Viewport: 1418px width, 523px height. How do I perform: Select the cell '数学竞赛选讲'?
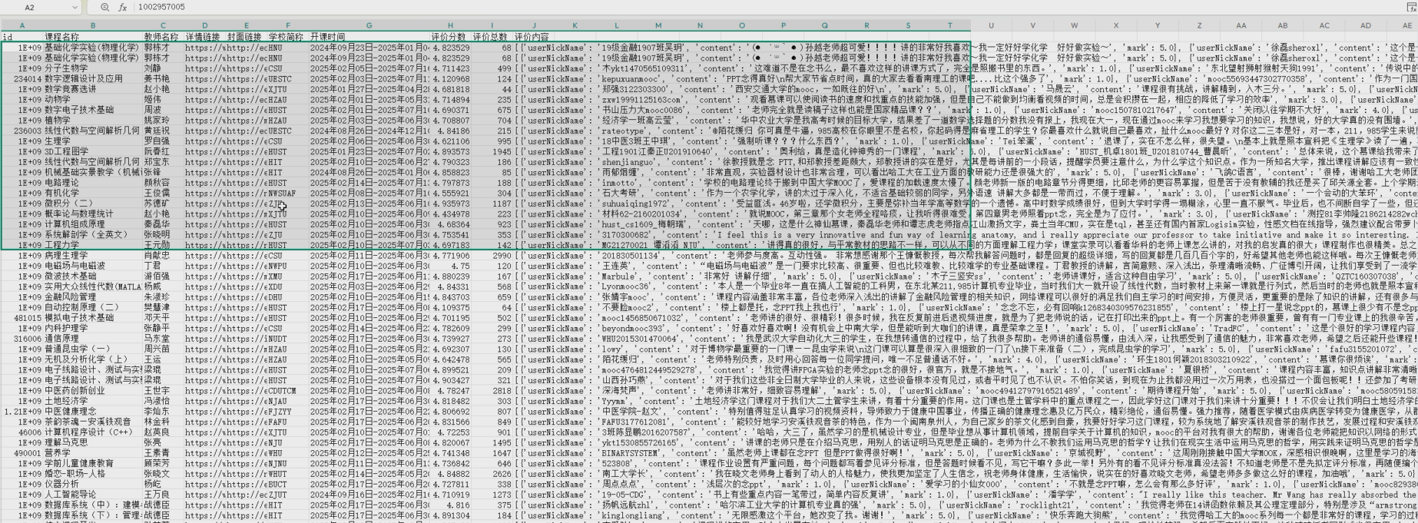(93, 88)
